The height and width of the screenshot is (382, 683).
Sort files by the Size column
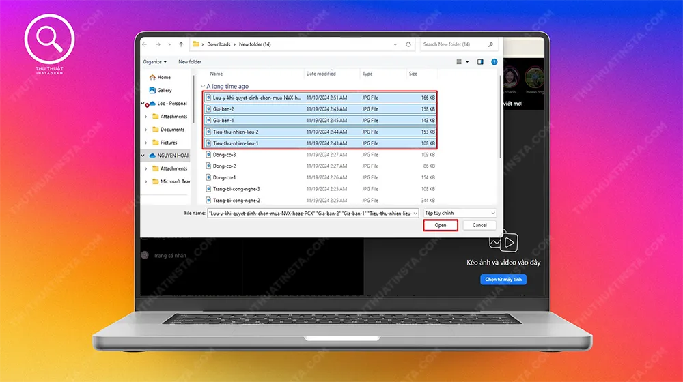click(x=413, y=74)
